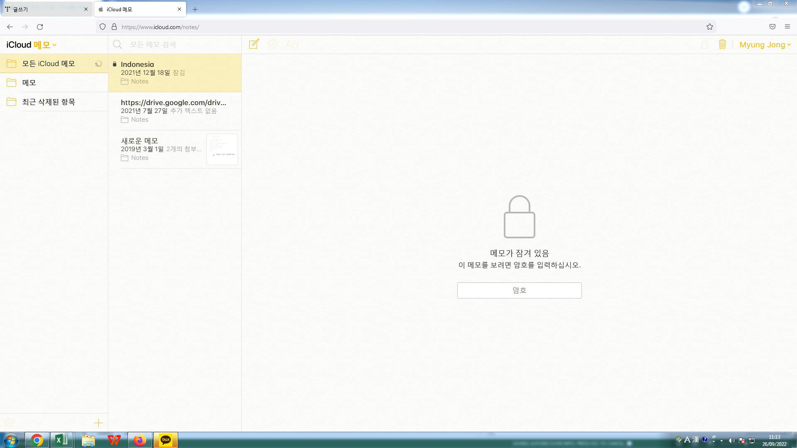Select 모든 iCloud 메모 folder

point(54,64)
